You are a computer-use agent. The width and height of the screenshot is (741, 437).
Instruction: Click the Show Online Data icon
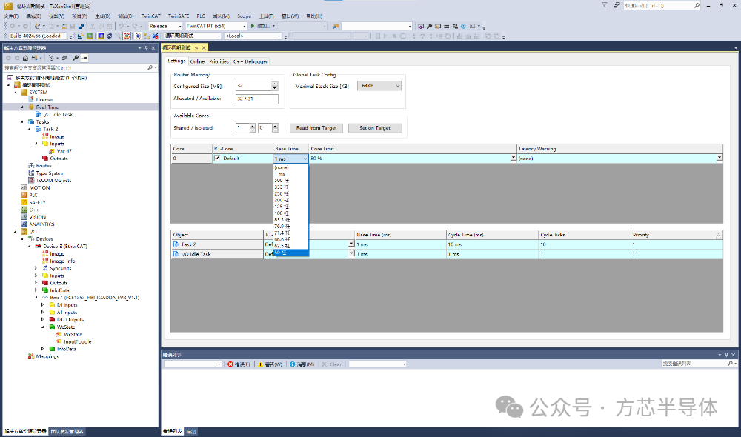point(138,36)
